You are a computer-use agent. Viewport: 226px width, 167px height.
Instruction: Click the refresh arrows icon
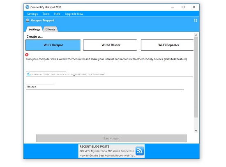(195, 21)
